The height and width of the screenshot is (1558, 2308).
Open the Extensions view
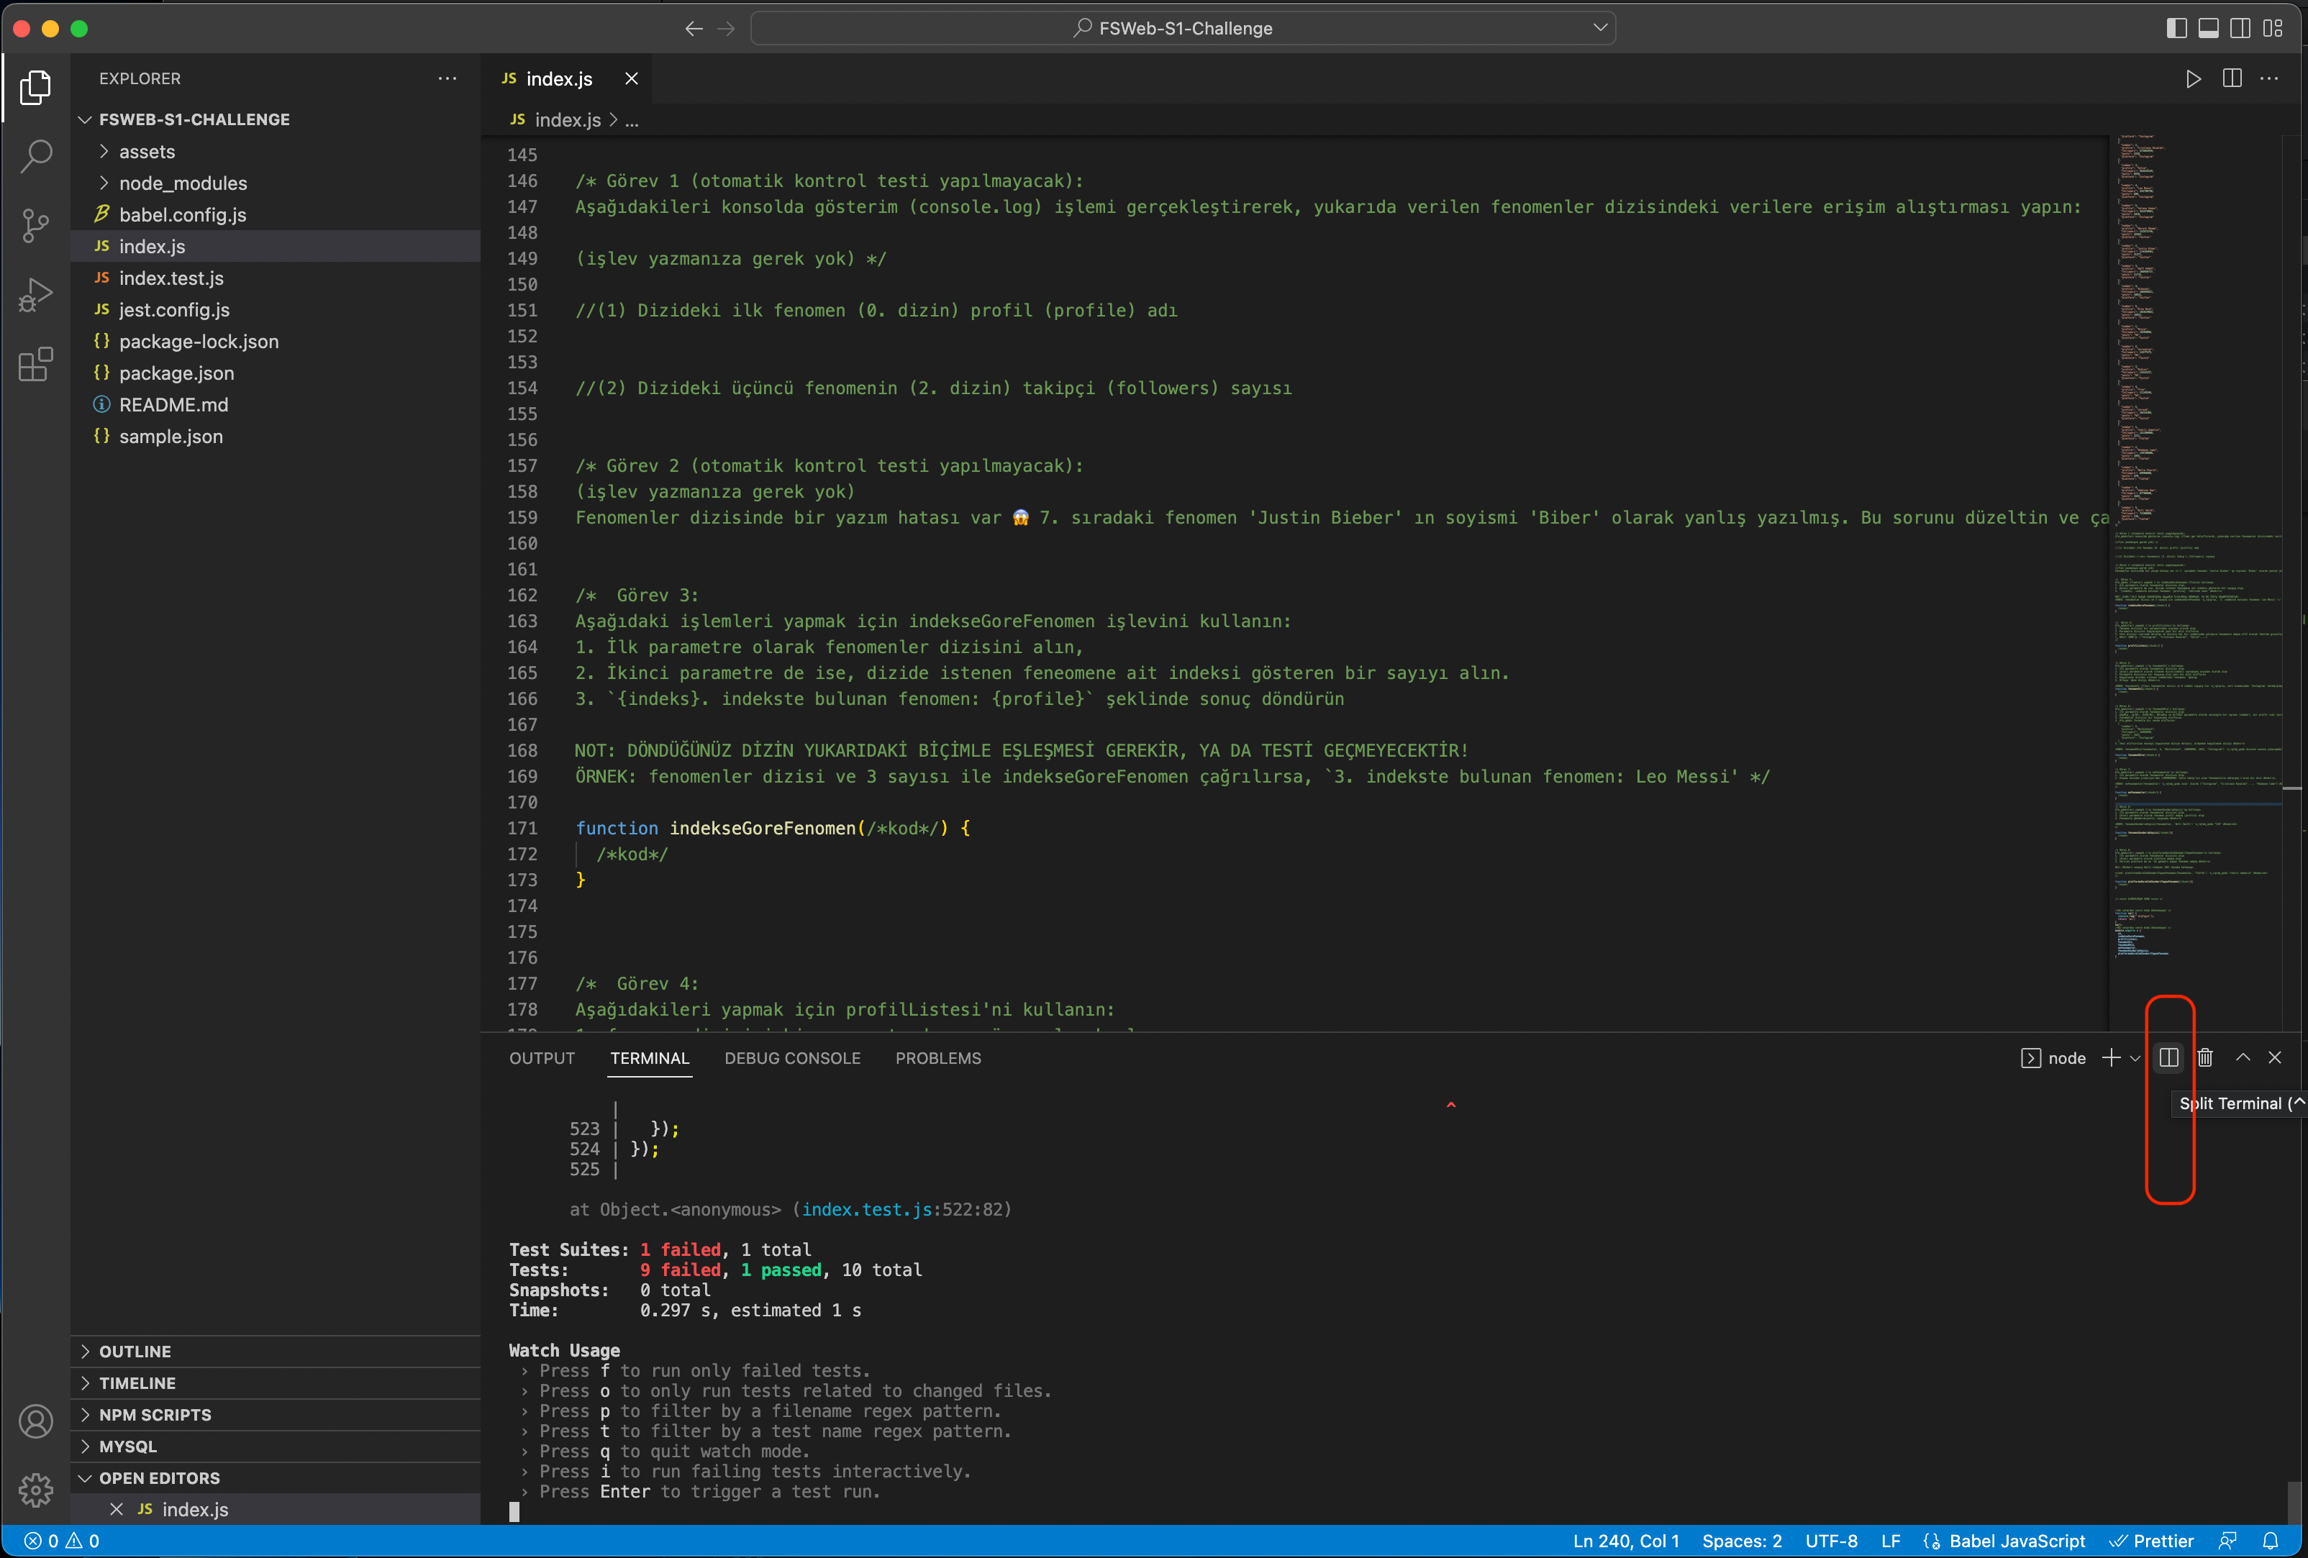pos(36,365)
